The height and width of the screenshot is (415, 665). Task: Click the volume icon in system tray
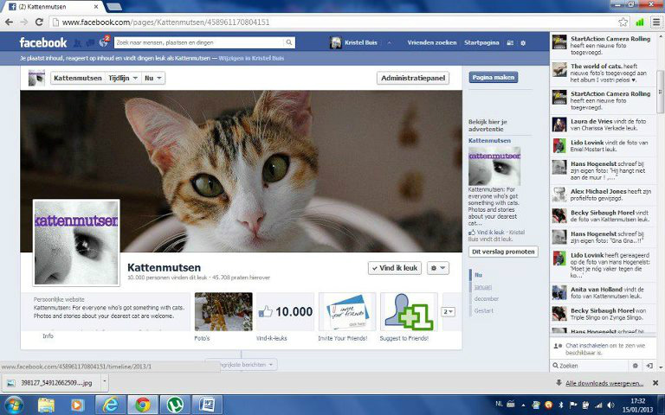click(x=610, y=405)
